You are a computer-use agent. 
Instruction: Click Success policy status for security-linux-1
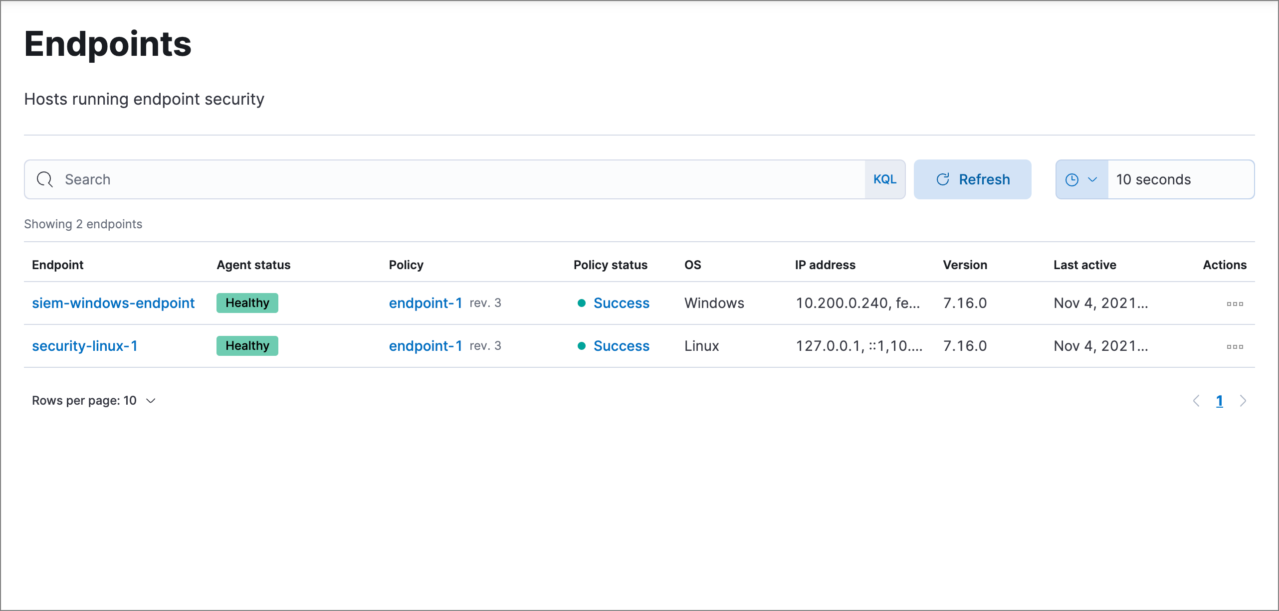click(x=621, y=345)
